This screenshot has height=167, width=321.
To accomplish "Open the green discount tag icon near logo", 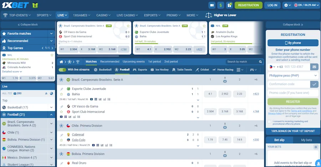I will pyautogui.click(x=35, y=5).
